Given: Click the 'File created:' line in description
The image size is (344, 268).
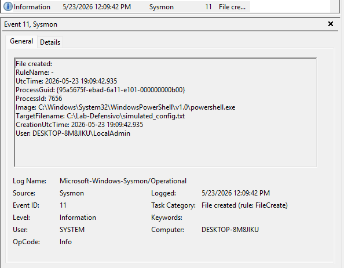Looking at the screenshot, I should 34,64.
